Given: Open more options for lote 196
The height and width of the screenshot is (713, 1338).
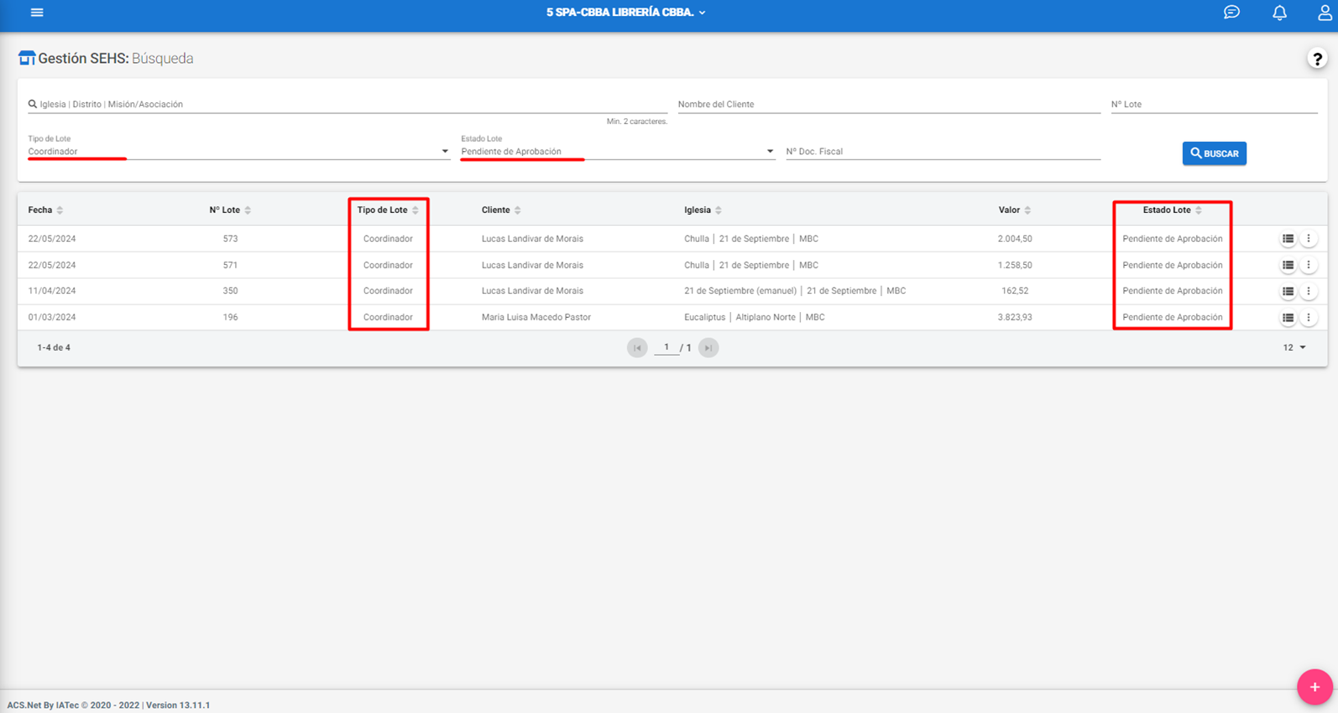Looking at the screenshot, I should point(1309,317).
